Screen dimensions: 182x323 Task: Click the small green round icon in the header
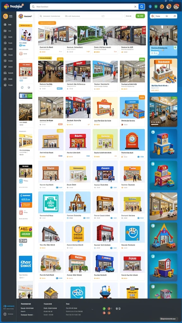point(156,7)
